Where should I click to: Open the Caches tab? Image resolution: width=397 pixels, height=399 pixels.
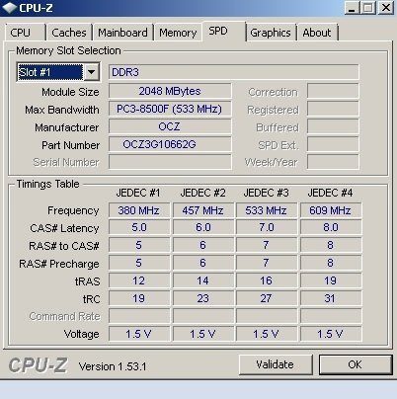click(x=69, y=33)
